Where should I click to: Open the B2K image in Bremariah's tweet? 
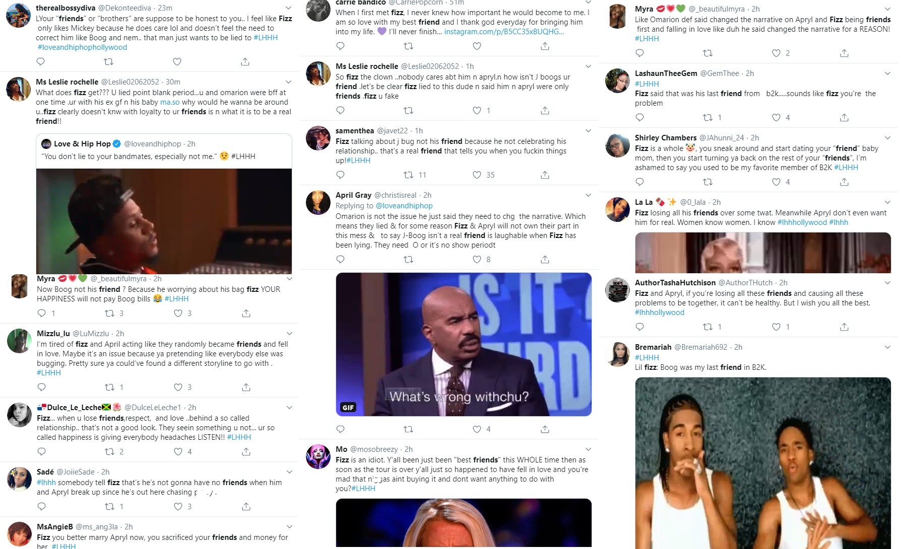(763, 463)
